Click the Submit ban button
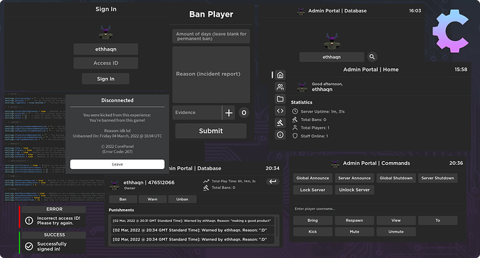This screenshot has width=480, height=258. (211, 131)
